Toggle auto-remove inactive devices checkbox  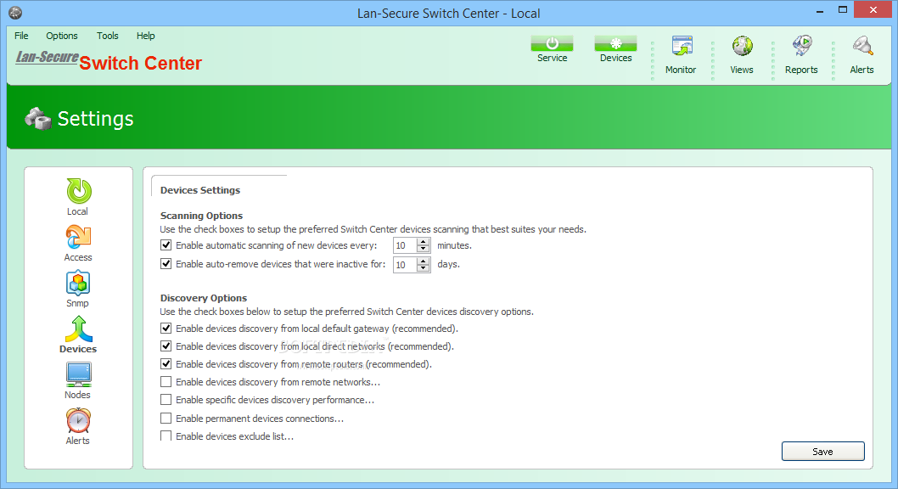[x=166, y=264]
